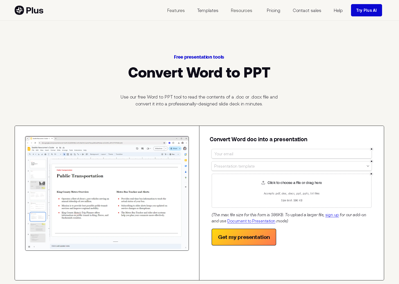Click the Google Maps pin icon in preview sidebar
Screen dimensions: 399x284
coord(186,178)
